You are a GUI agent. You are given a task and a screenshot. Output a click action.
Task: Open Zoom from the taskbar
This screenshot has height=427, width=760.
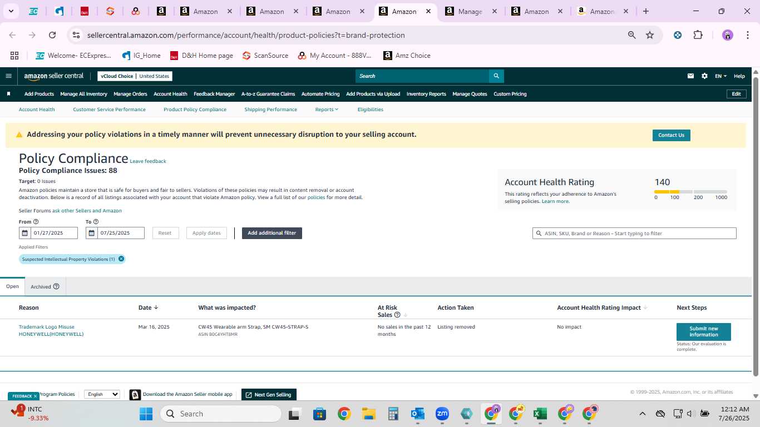(442, 414)
